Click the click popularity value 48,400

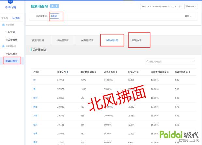tap(131, 80)
